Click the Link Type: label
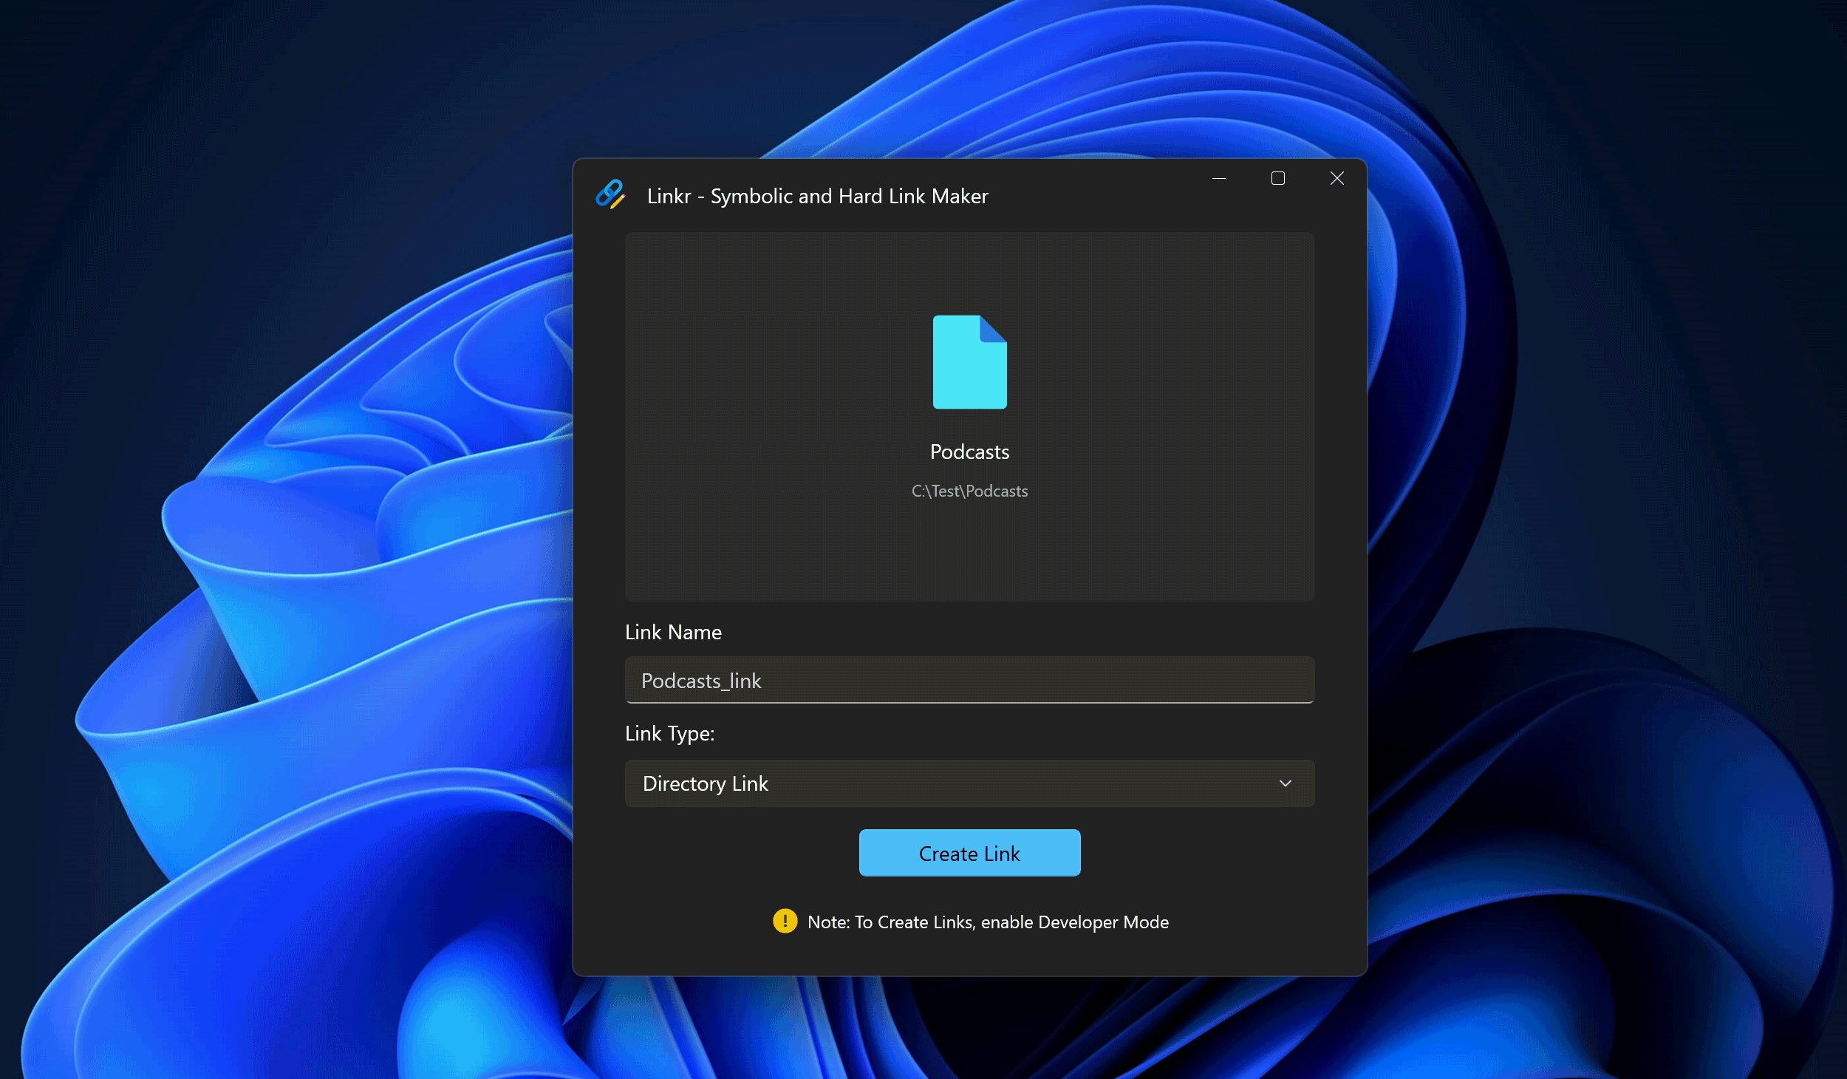Viewport: 1847px width, 1079px height. [669, 733]
